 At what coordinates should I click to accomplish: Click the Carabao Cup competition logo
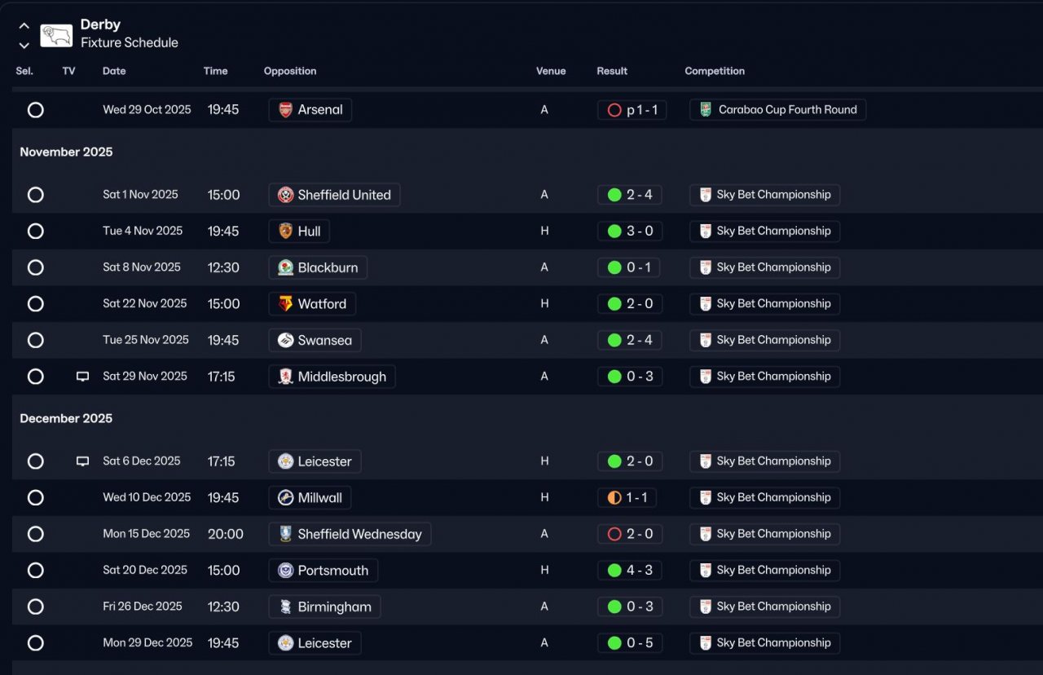click(705, 110)
